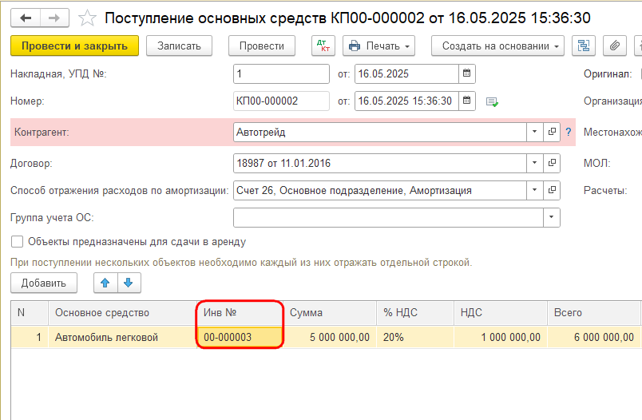Expand the Контрагент dropdown list
The width and height of the screenshot is (642, 420).
[534, 132]
